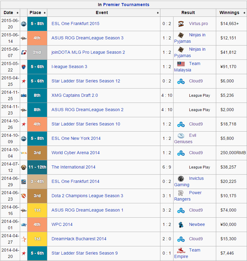The image size is (247, 261).
Task: Click the sort arrows in Event header
Action: pyautogui.click(x=158, y=13)
